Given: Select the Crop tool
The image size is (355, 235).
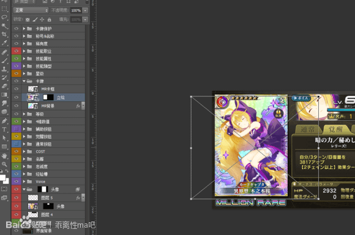Looking at the screenshot, I should (x=4, y=34).
